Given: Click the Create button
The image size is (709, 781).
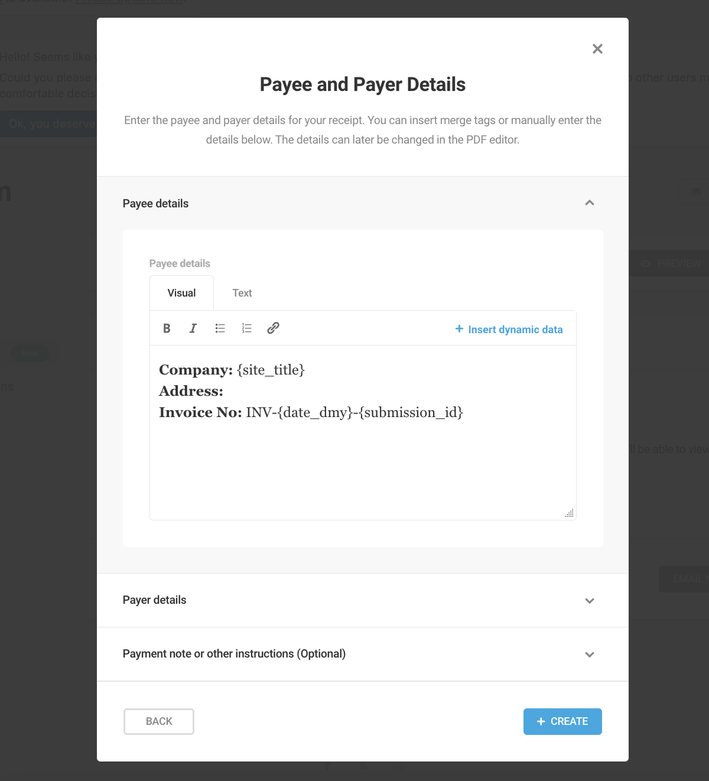Looking at the screenshot, I should click(x=562, y=721).
